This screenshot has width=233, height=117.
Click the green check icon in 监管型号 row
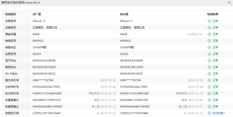pyautogui.click(x=209, y=54)
